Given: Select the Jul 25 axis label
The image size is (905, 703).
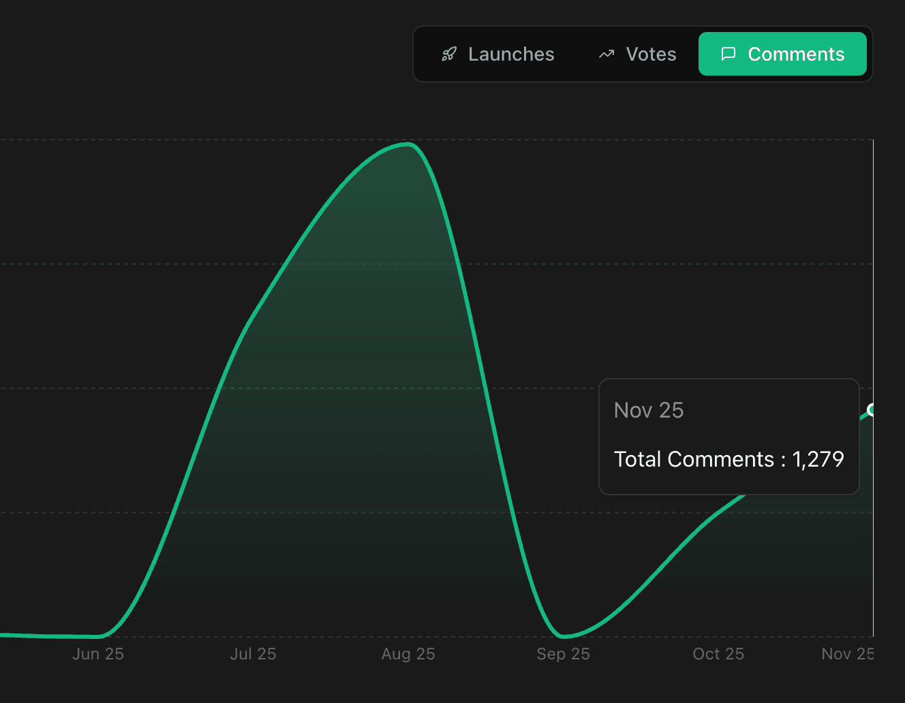Looking at the screenshot, I should click(x=253, y=654).
